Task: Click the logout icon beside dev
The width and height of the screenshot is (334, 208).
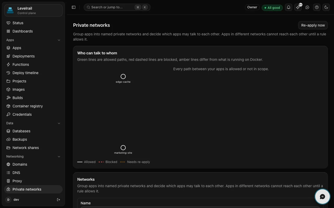Action: [x=58, y=200]
